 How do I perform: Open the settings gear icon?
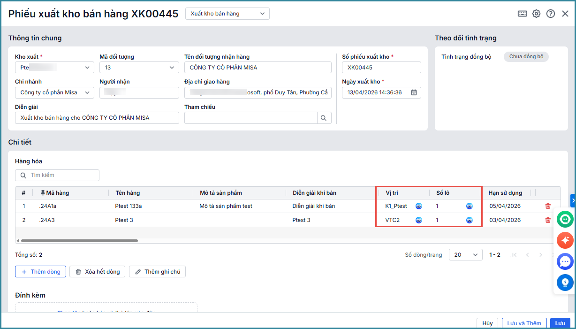point(536,14)
